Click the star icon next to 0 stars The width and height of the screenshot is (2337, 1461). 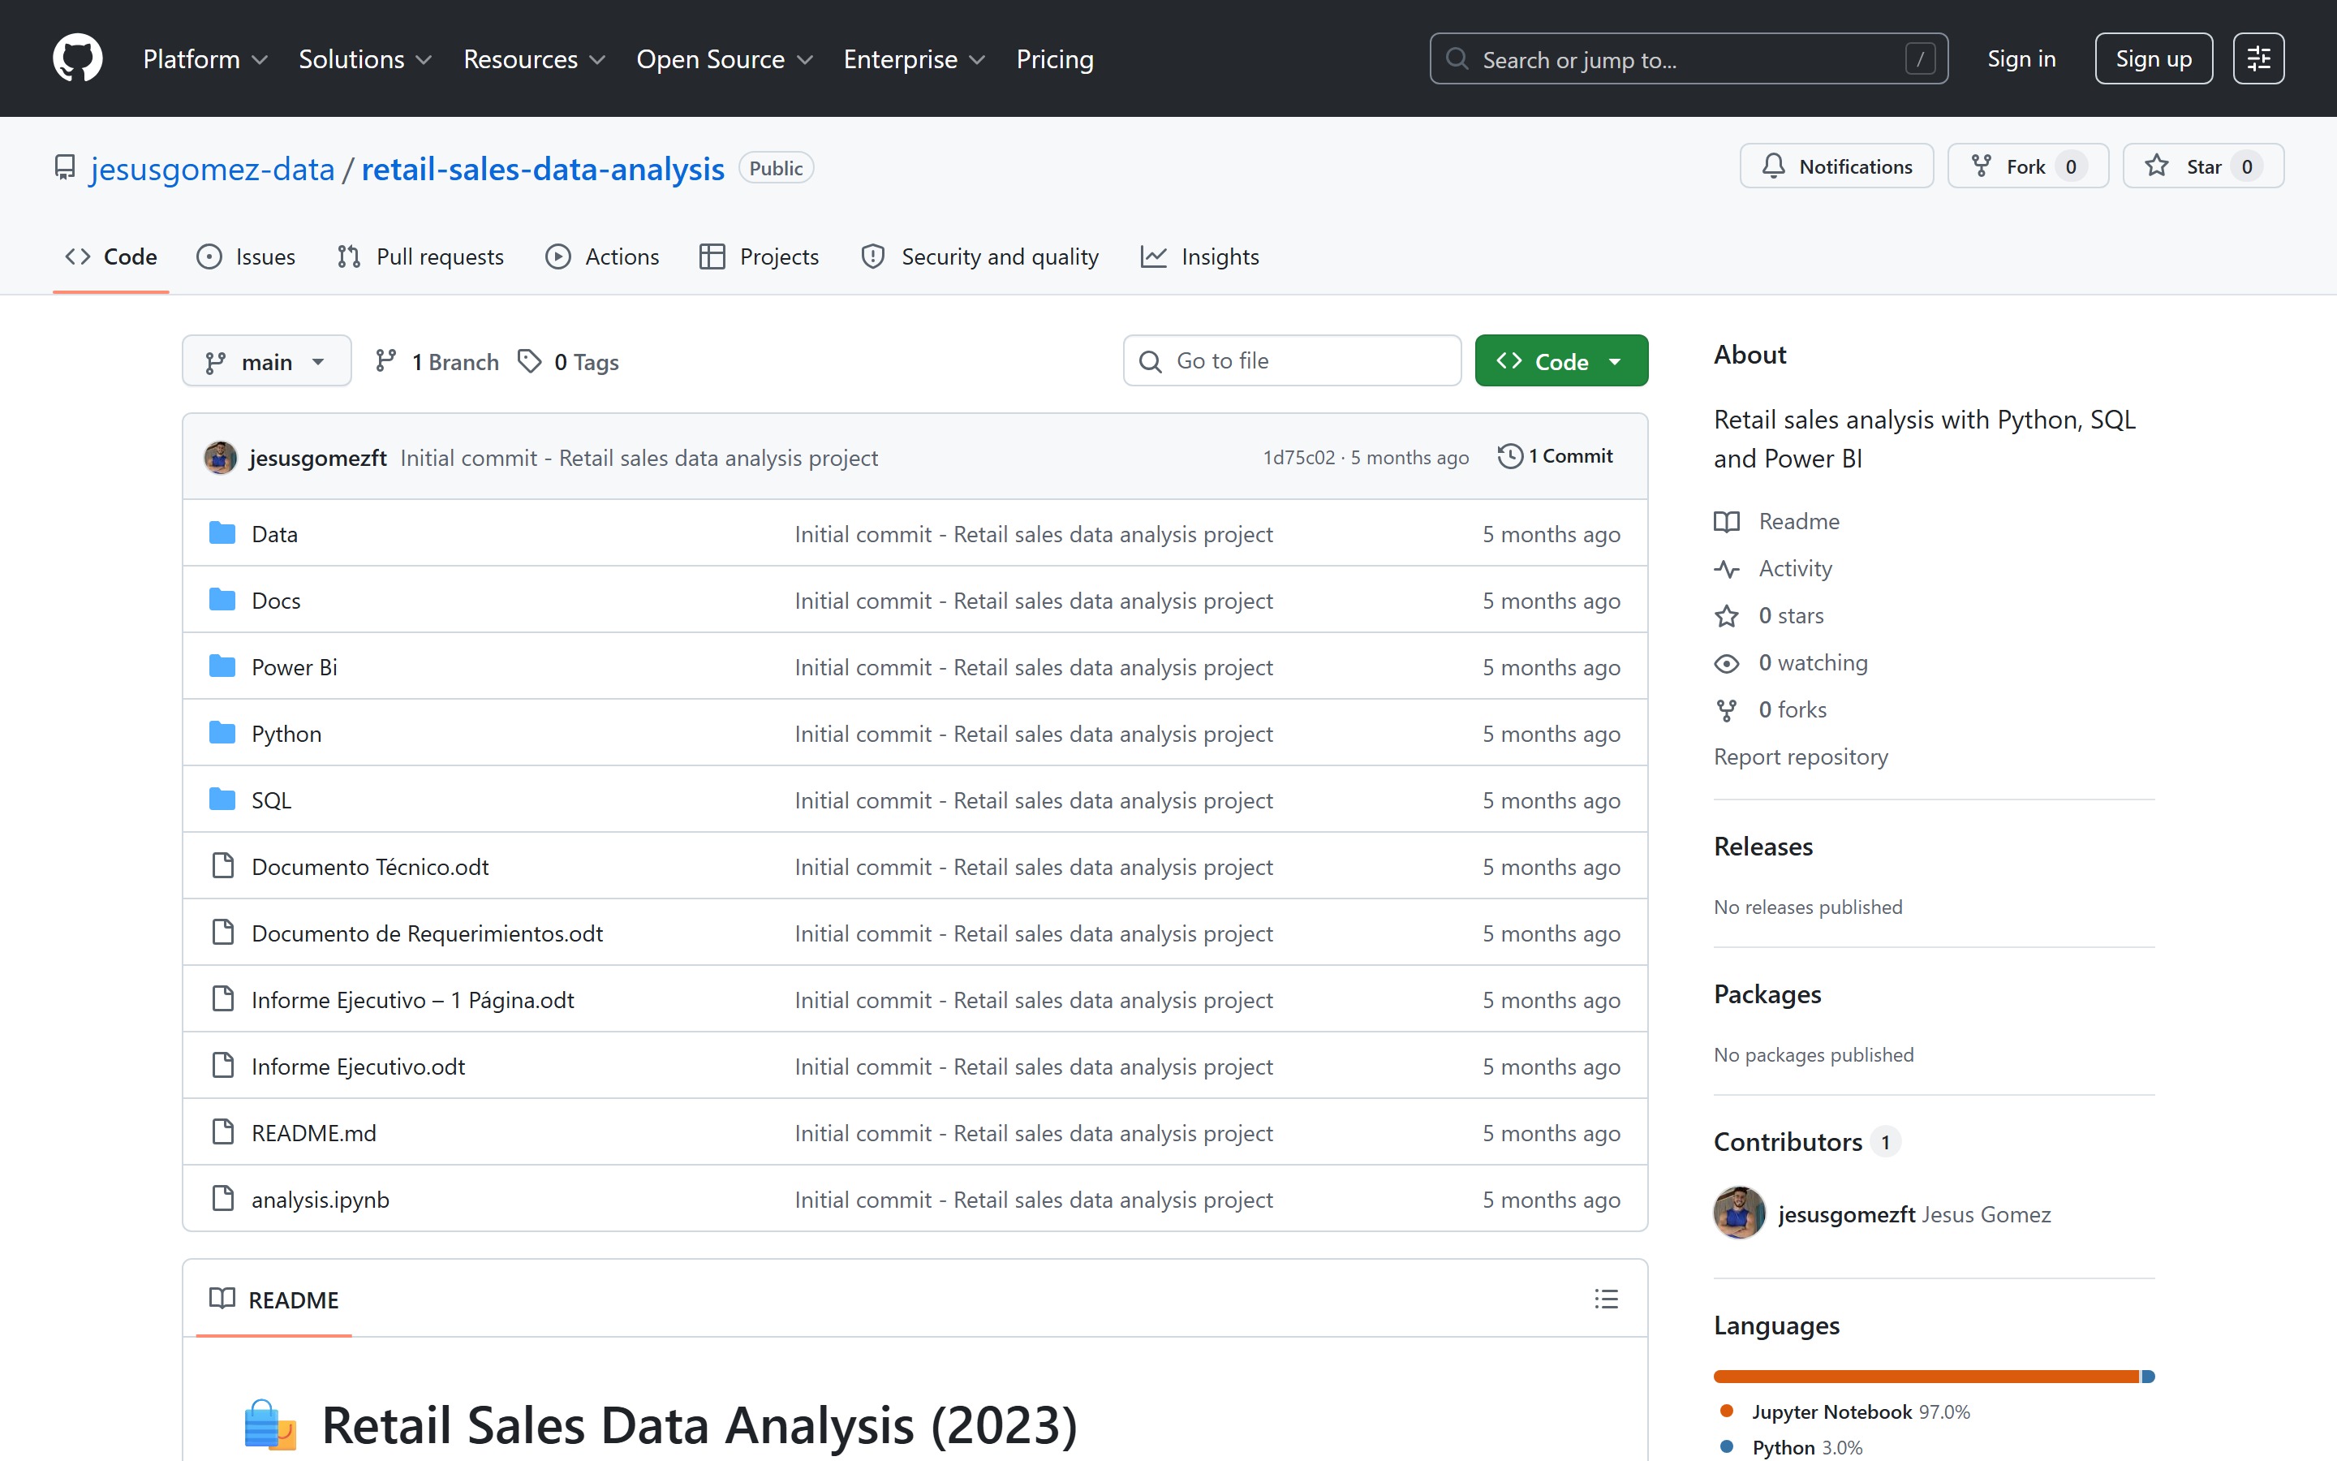1727,615
